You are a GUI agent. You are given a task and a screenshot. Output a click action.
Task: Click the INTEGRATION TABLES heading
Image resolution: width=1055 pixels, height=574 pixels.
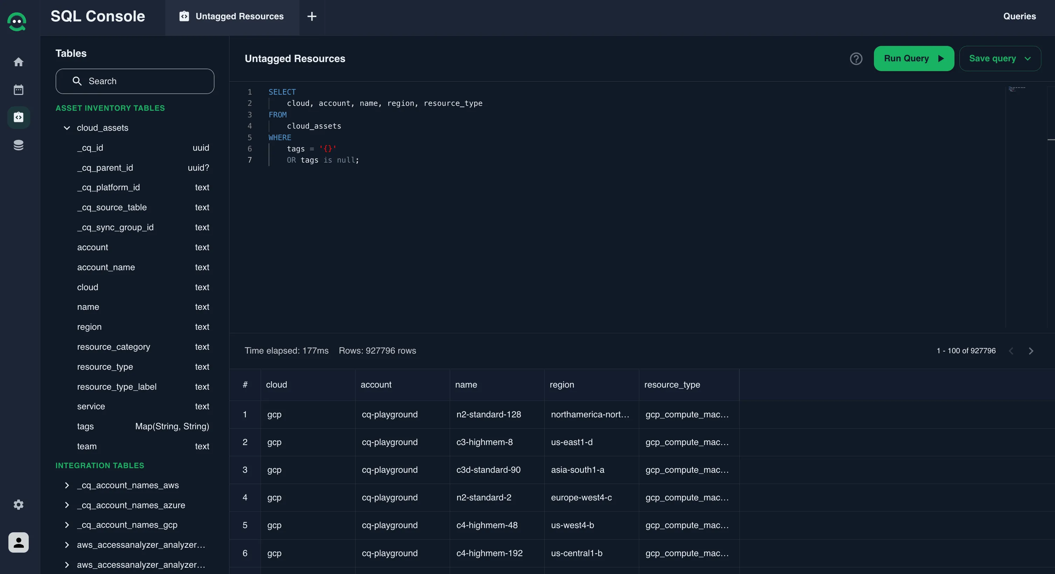(x=100, y=466)
